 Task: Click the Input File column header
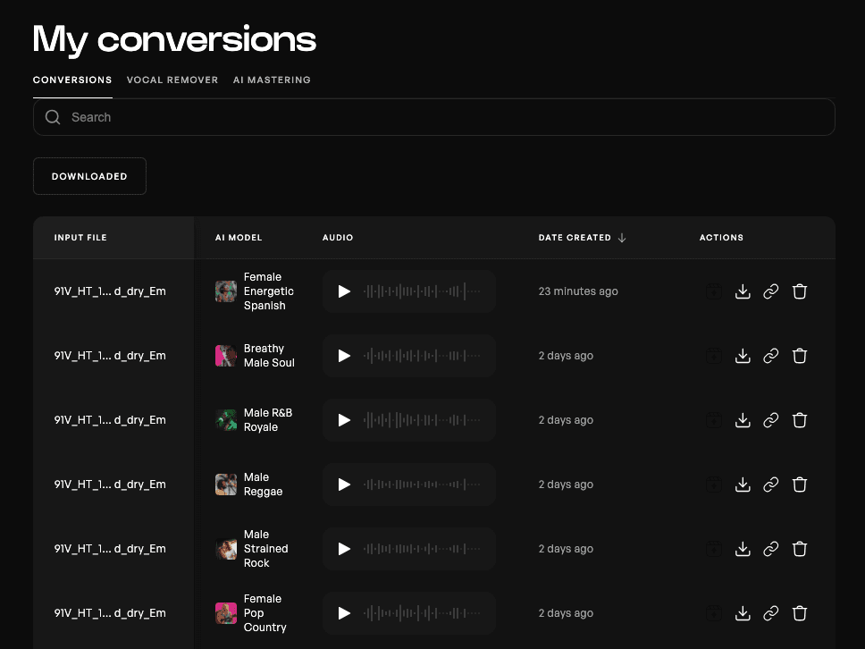click(x=80, y=238)
